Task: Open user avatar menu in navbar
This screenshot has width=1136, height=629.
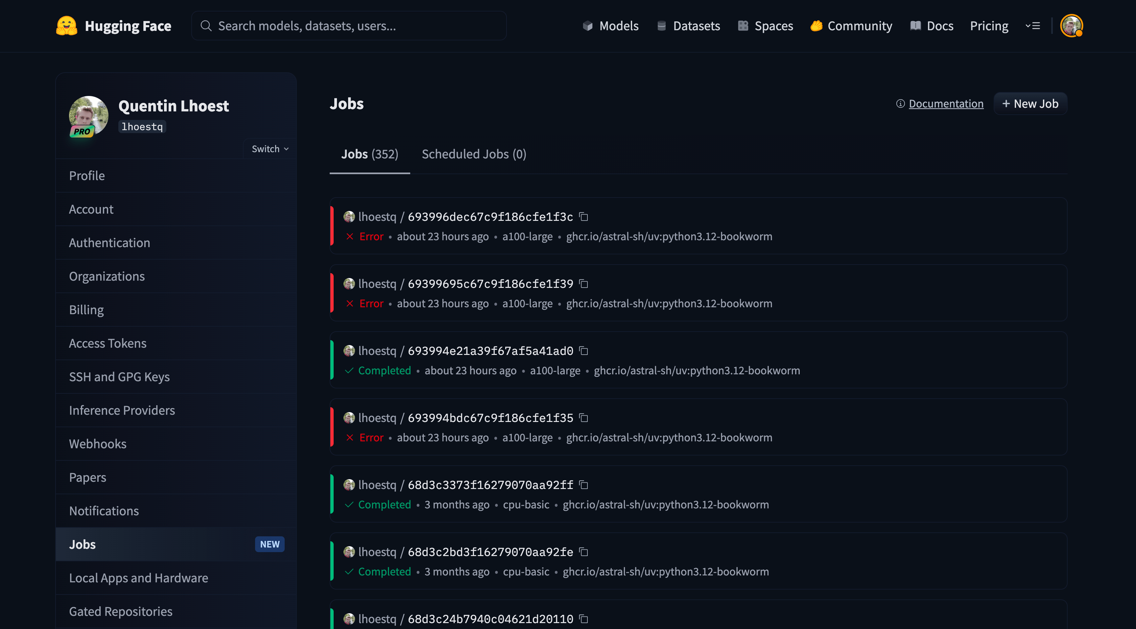Action: 1071,26
